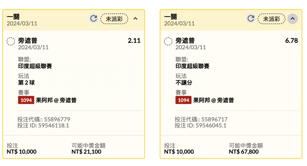Click the 未派彩 status badge on left card
This screenshot has width=307, height=166.
pos(114,19)
